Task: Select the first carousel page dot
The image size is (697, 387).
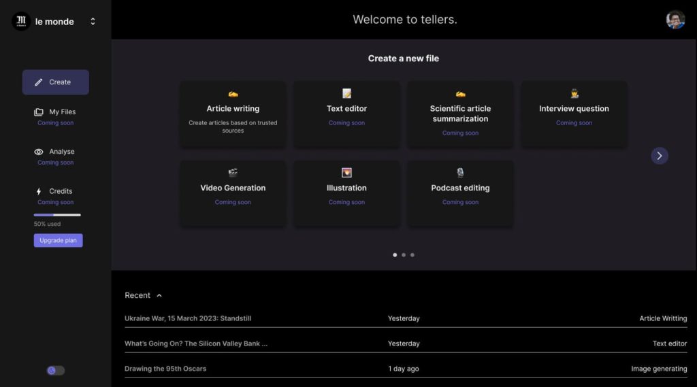Action: [395, 255]
